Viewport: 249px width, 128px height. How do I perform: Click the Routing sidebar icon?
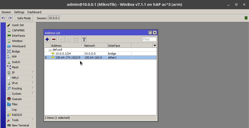[9, 88]
